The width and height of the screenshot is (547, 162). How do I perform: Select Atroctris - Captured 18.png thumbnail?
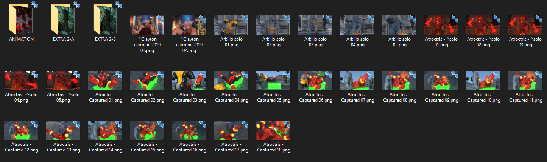click(273, 130)
